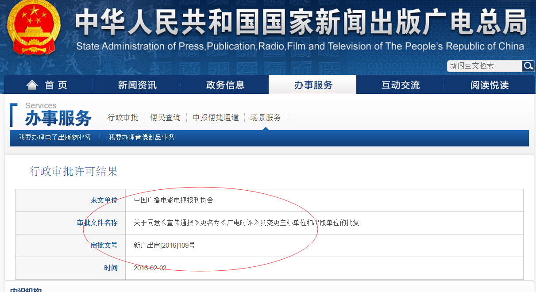The height and width of the screenshot is (292, 536).
Task: Switch to the 互动交流 tab
Action: [401, 85]
